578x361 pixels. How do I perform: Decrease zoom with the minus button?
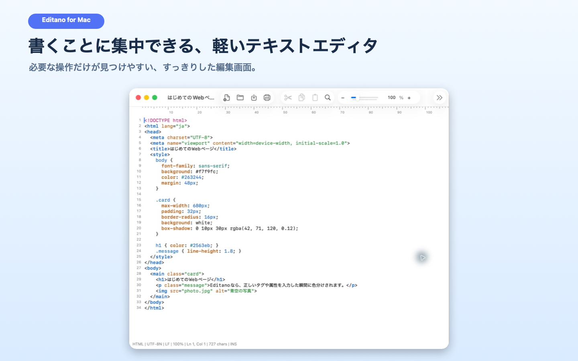pyautogui.click(x=343, y=98)
